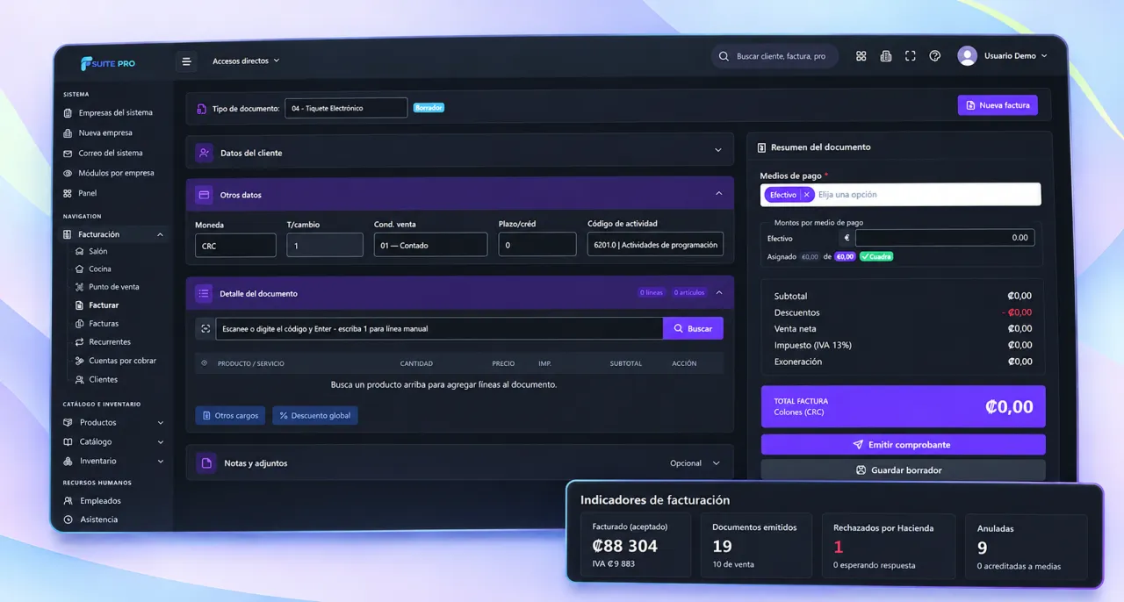
Task: Click the barcode scan icon
Action: (205, 328)
